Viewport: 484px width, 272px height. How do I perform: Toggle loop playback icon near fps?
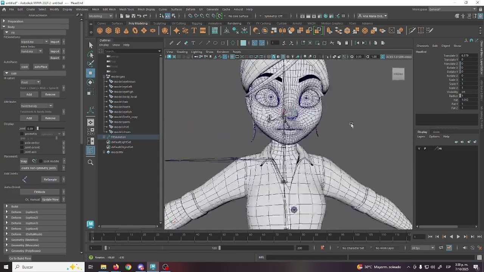tap(441, 248)
